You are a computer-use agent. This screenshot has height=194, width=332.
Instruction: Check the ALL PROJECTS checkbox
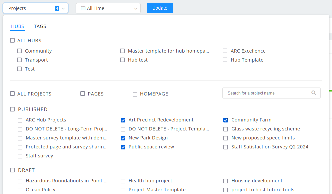click(12, 94)
